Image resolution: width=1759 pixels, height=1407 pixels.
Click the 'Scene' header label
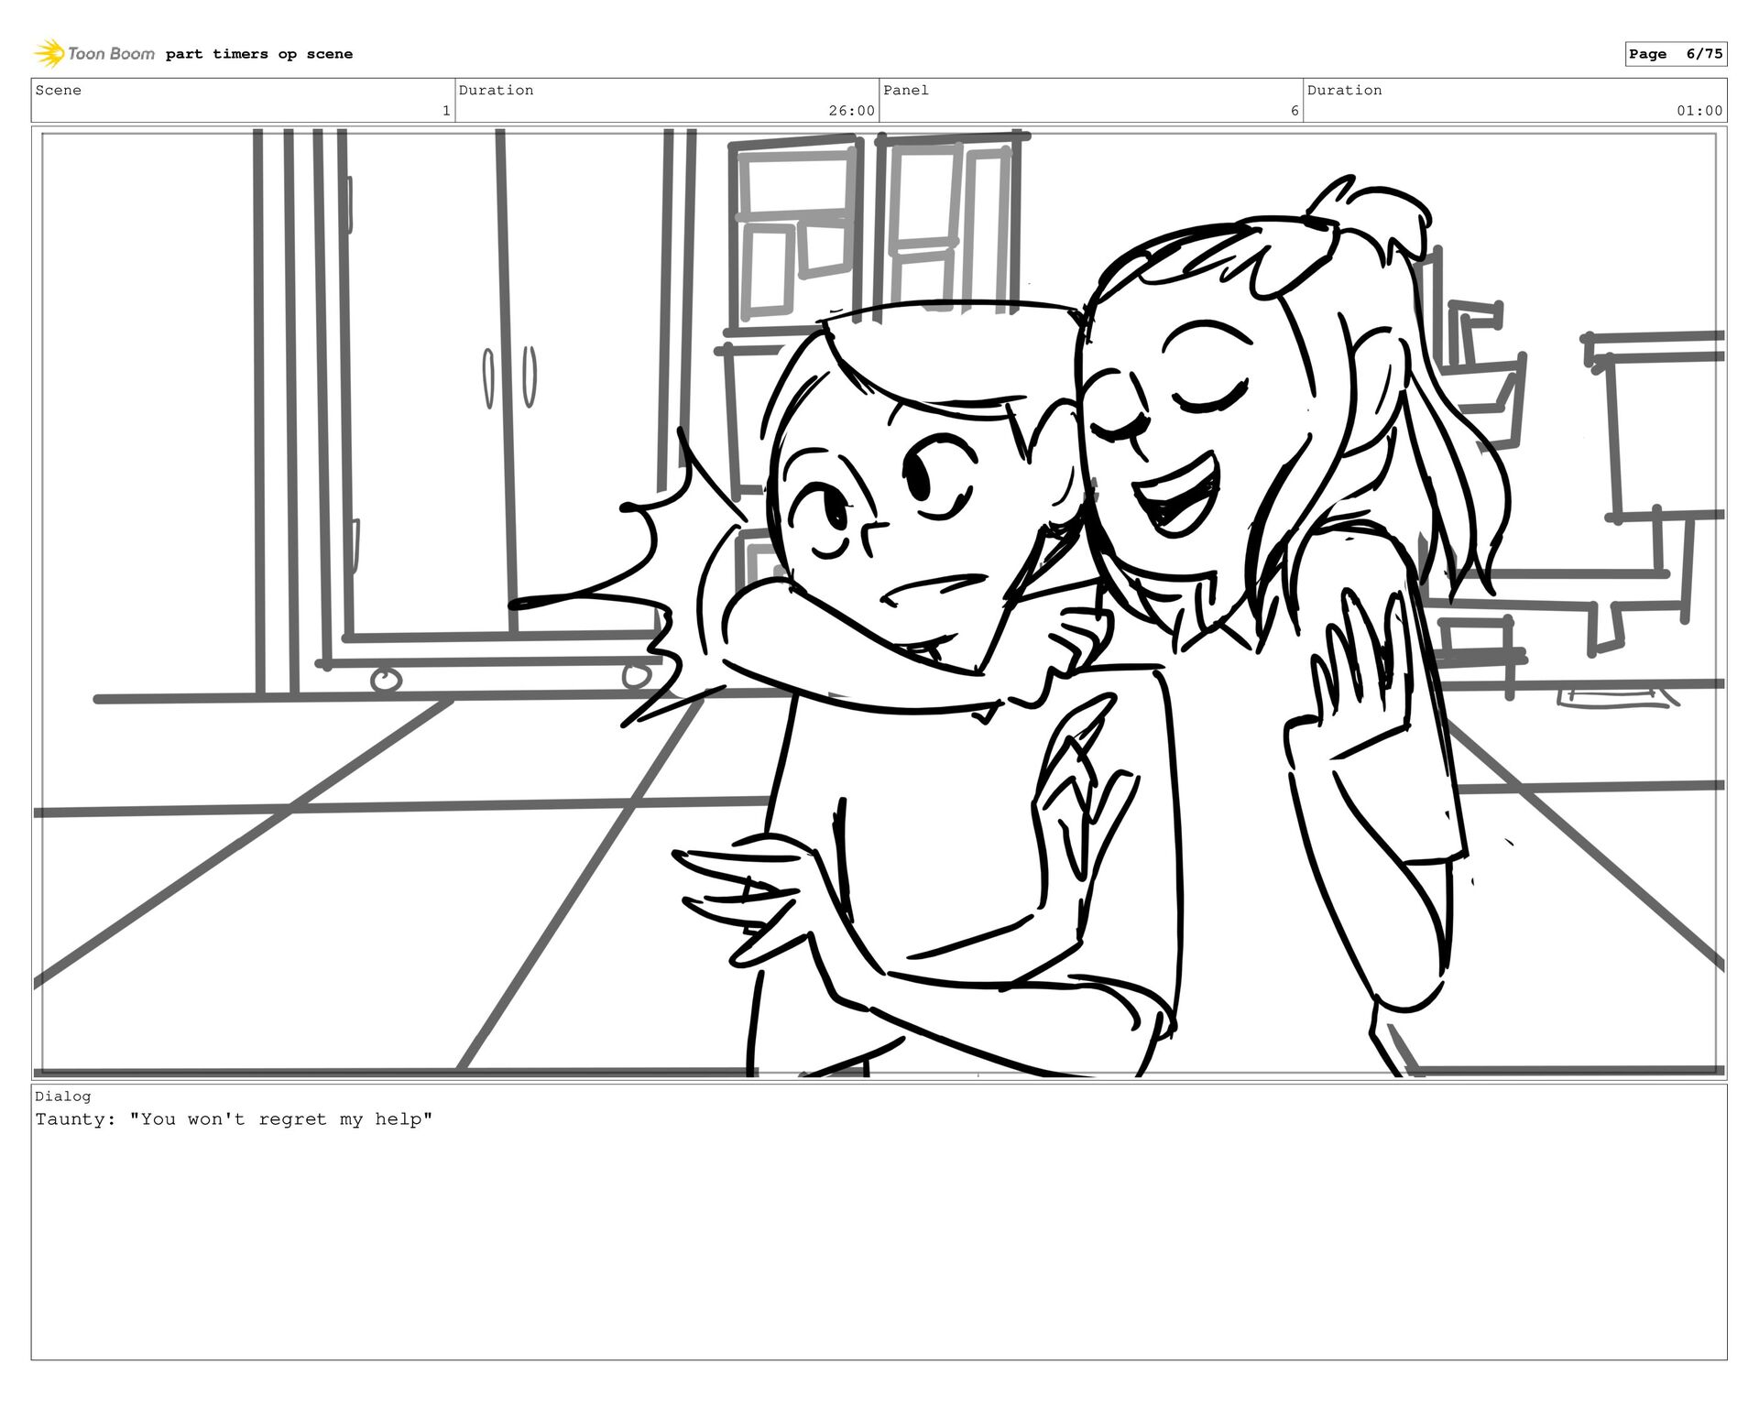(59, 90)
